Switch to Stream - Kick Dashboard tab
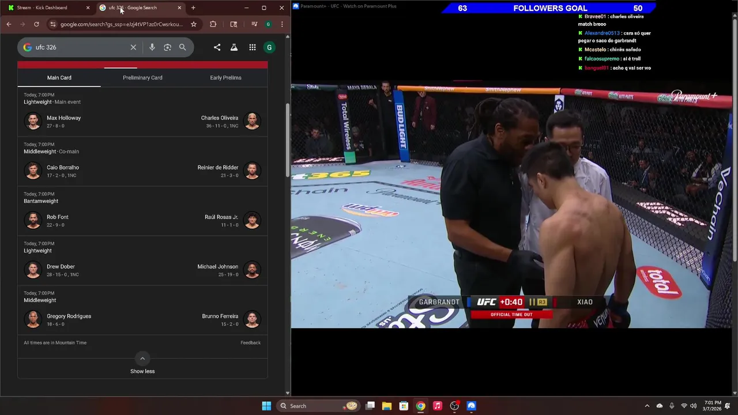This screenshot has width=738, height=415. [48, 7]
